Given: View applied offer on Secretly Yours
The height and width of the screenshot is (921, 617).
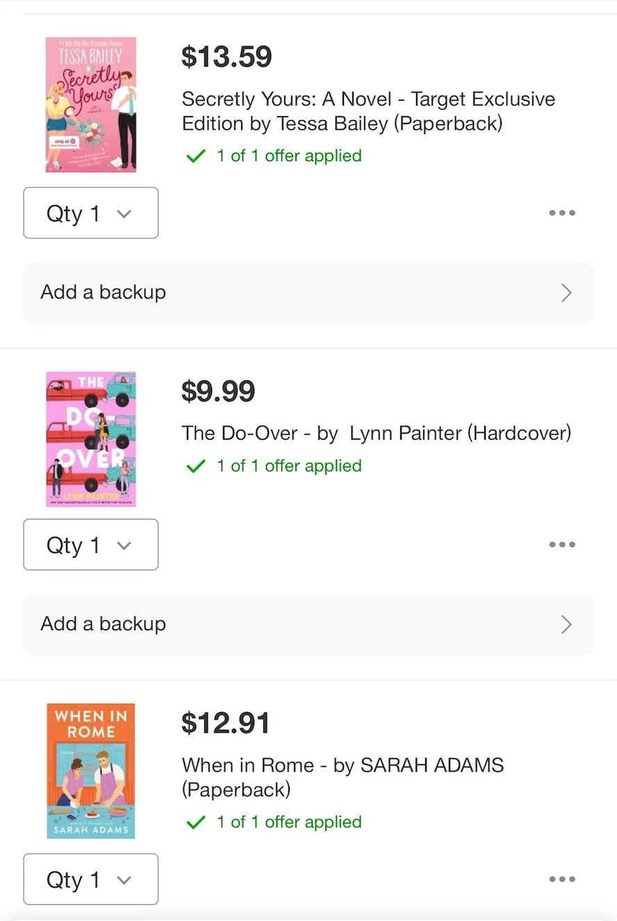Looking at the screenshot, I should click(x=288, y=156).
